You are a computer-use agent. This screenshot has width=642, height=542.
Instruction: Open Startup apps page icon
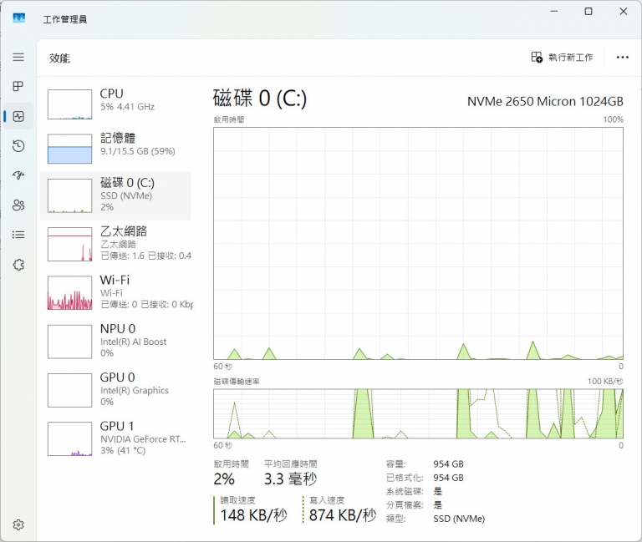click(x=18, y=175)
